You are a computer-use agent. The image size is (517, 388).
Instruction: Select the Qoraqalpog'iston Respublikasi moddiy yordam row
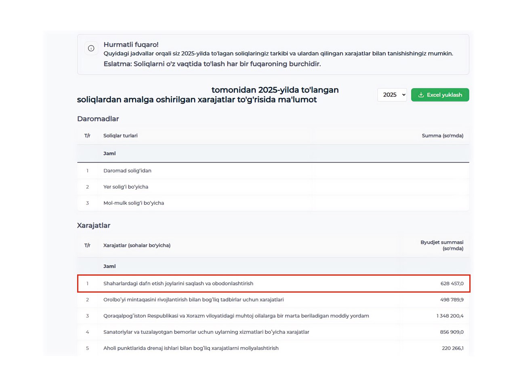coord(236,316)
